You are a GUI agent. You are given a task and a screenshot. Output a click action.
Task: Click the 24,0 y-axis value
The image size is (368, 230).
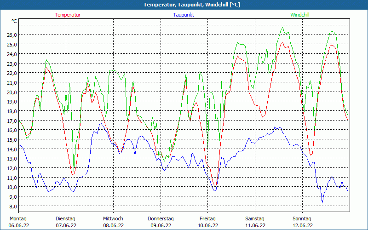[x=12, y=54]
